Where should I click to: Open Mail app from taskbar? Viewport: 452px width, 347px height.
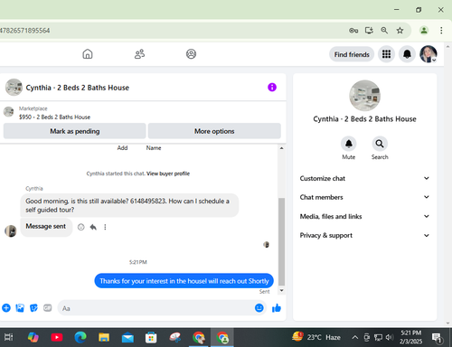tap(127, 338)
